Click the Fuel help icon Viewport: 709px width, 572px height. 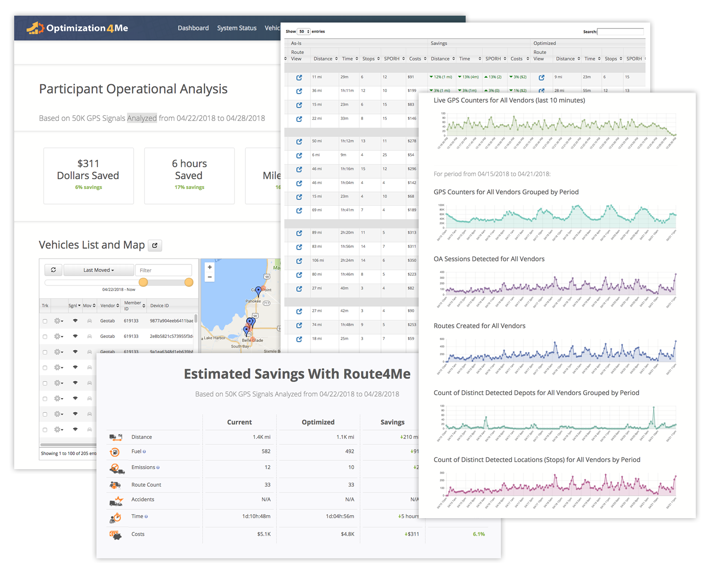pyautogui.click(x=144, y=452)
